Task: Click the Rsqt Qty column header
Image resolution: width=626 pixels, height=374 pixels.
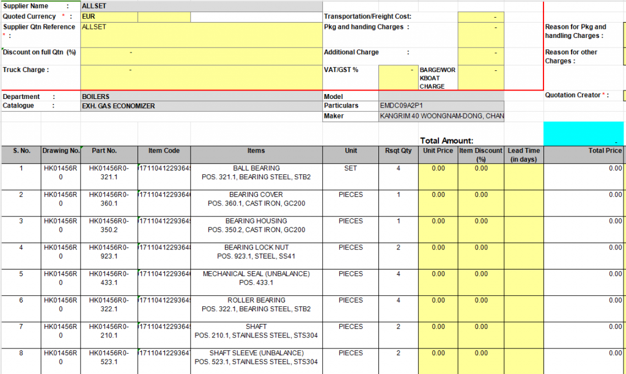Action: 398,151
